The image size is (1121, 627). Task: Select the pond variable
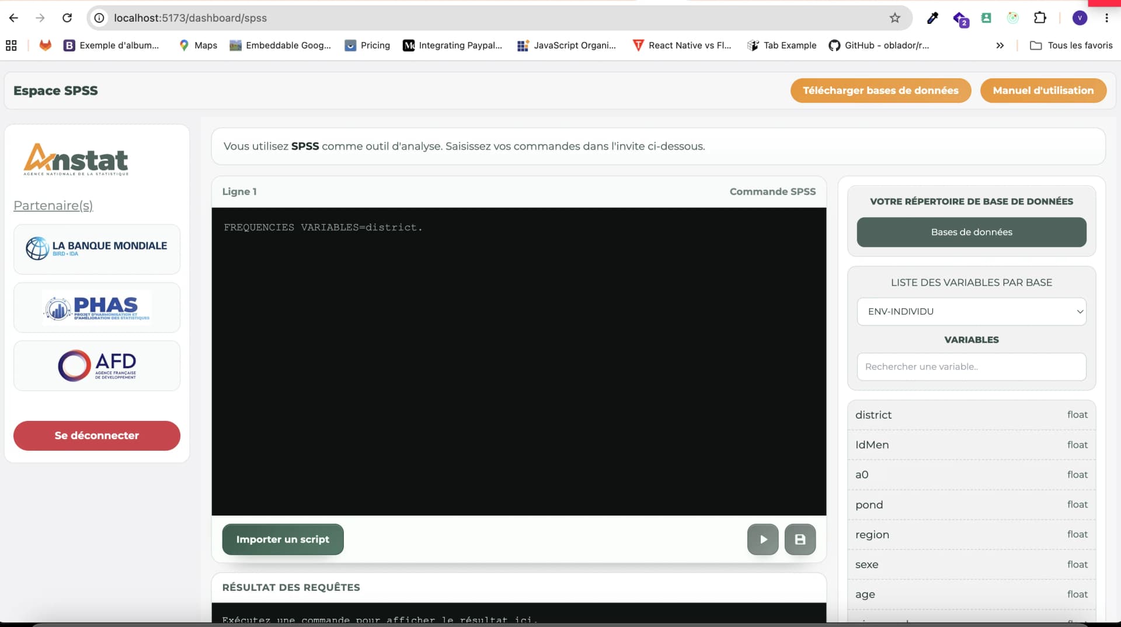972,505
